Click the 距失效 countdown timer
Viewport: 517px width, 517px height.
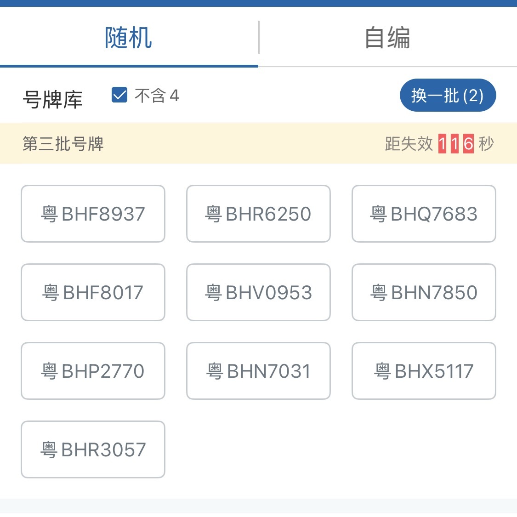tap(439, 144)
